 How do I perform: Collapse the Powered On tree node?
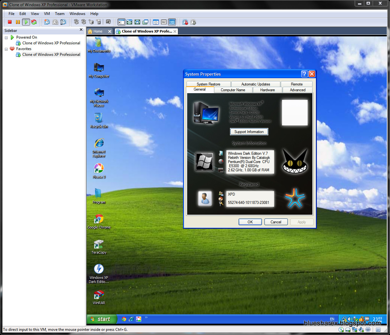(6, 38)
